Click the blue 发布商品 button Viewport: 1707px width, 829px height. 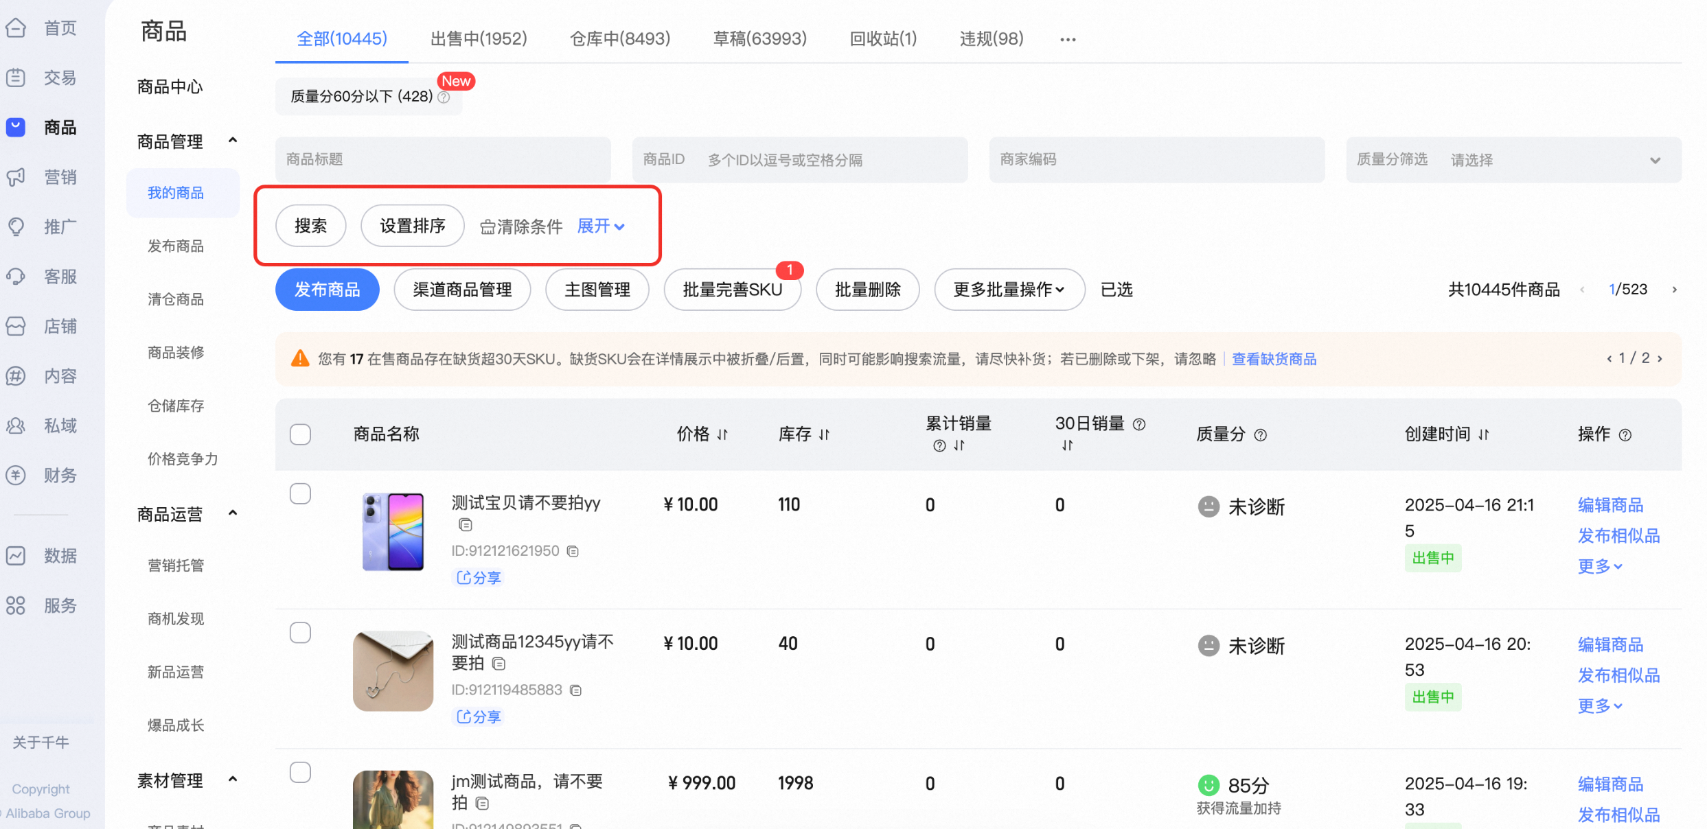328,290
